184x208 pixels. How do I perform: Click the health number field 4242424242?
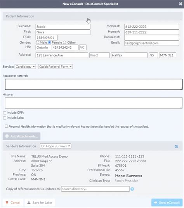click(65, 48)
